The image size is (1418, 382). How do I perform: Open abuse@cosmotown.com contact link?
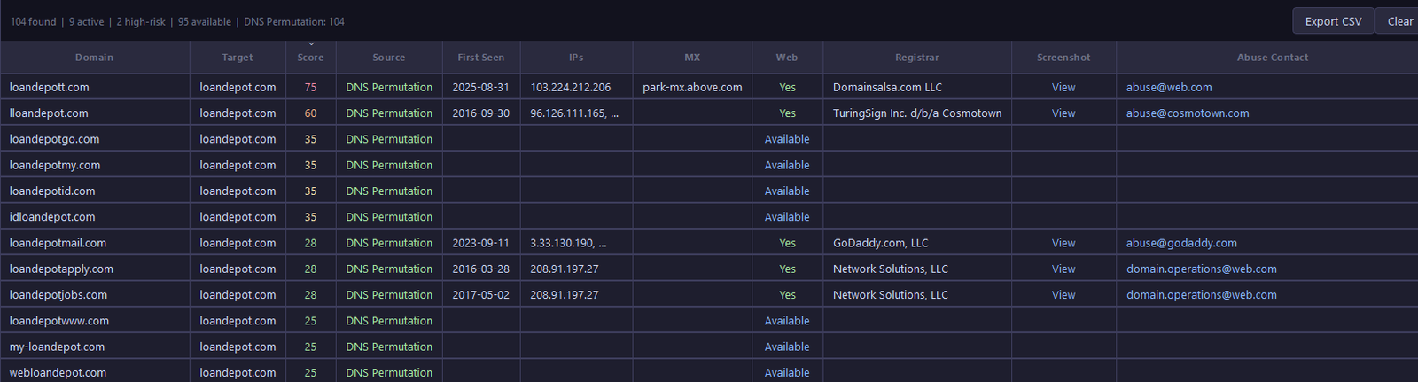(x=1188, y=113)
